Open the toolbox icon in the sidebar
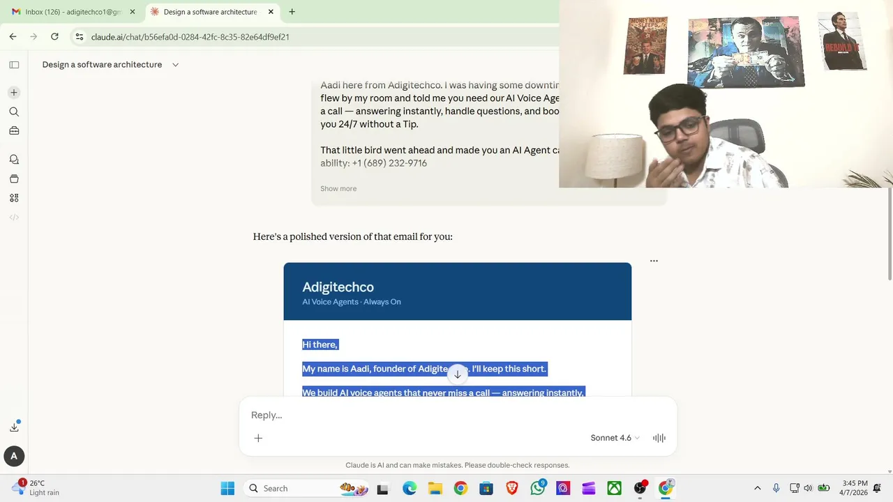The width and height of the screenshot is (893, 502). [14, 130]
